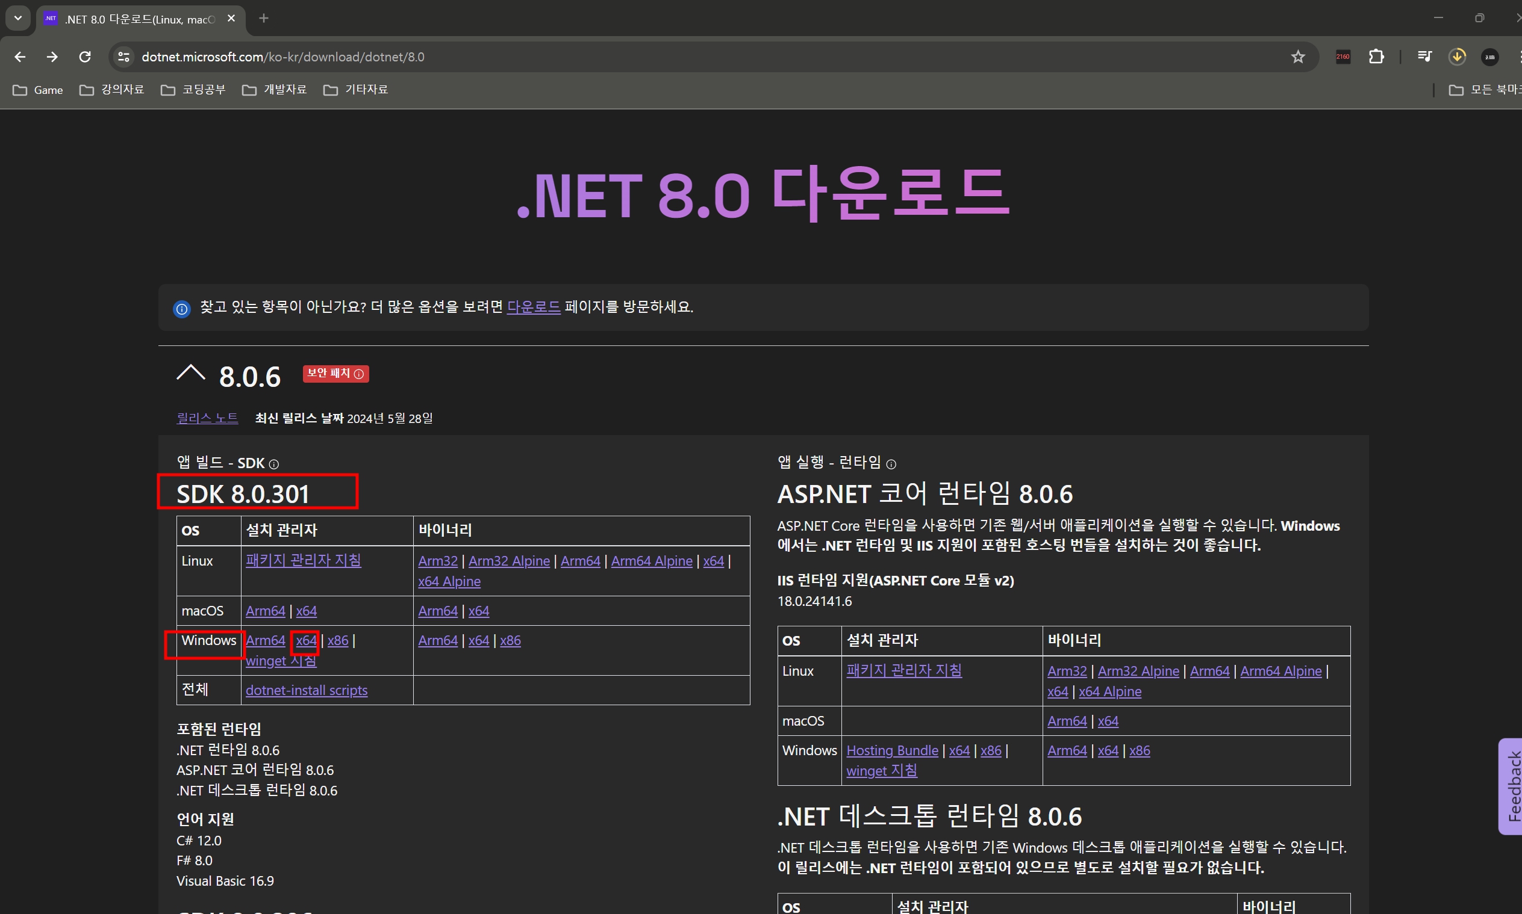The width and height of the screenshot is (1522, 914).
Task: Open the 코딩공부 bookmark folder
Action: click(x=193, y=90)
